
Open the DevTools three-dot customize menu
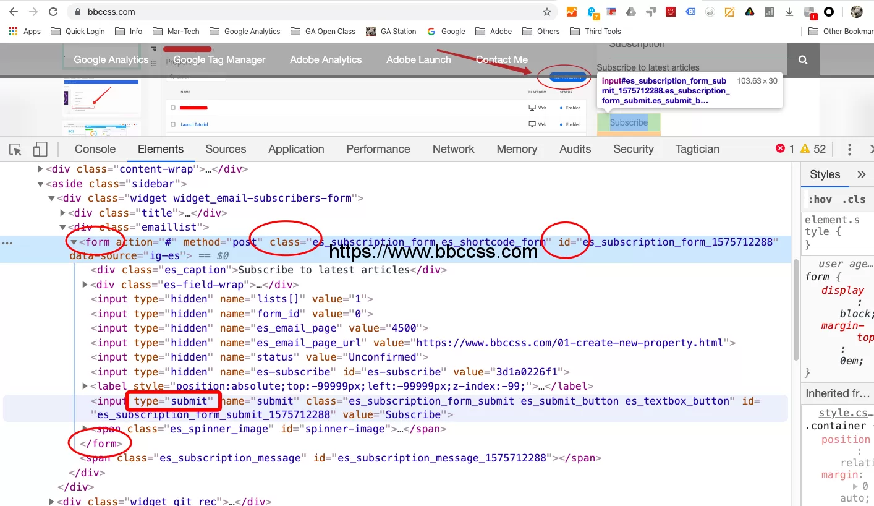tap(849, 149)
